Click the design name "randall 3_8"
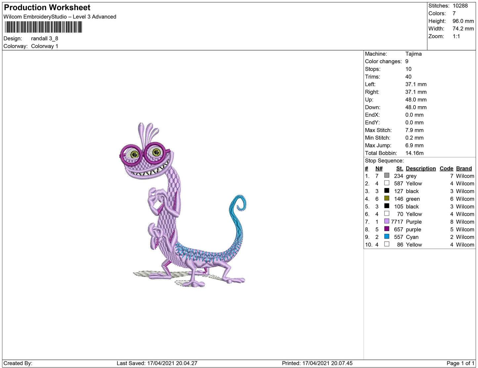 pos(45,38)
